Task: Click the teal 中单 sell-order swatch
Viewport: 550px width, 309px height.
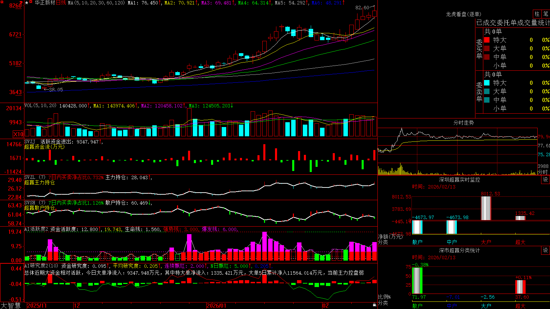Action: (x=487, y=100)
